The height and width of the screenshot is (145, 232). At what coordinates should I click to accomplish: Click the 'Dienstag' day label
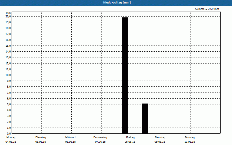41,137
